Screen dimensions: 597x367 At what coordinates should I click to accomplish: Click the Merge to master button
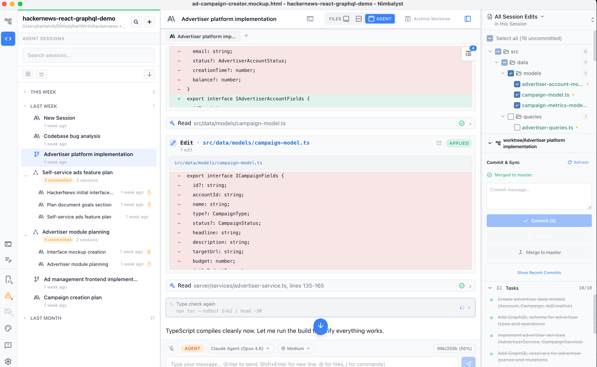(x=539, y=252)
